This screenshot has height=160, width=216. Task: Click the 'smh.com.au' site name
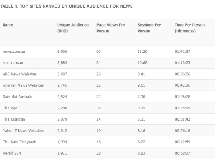pyautogui.click(x=13, y=63)
